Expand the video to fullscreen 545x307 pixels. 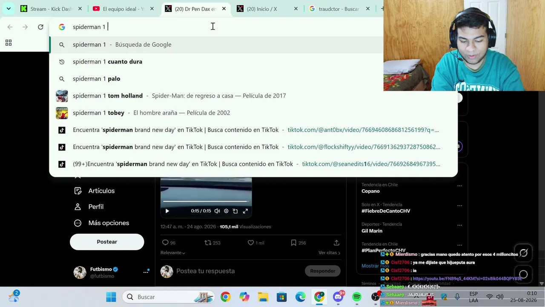245,211
